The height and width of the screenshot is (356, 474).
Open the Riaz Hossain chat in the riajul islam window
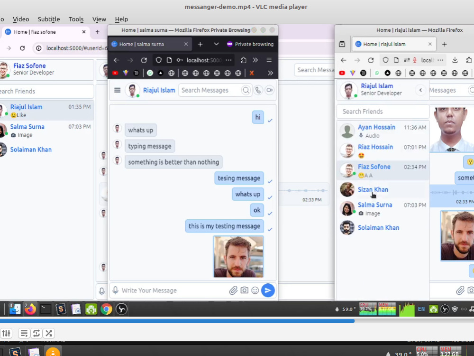tap(383, 151)
